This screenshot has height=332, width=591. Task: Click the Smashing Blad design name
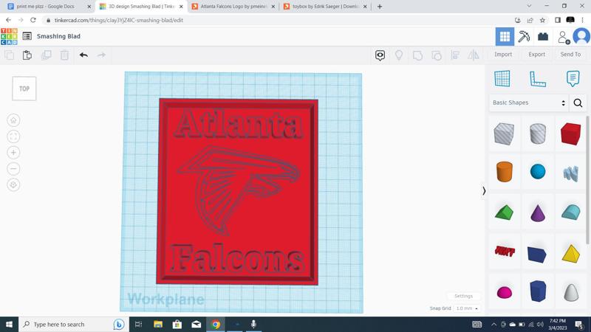coord(58,36)
